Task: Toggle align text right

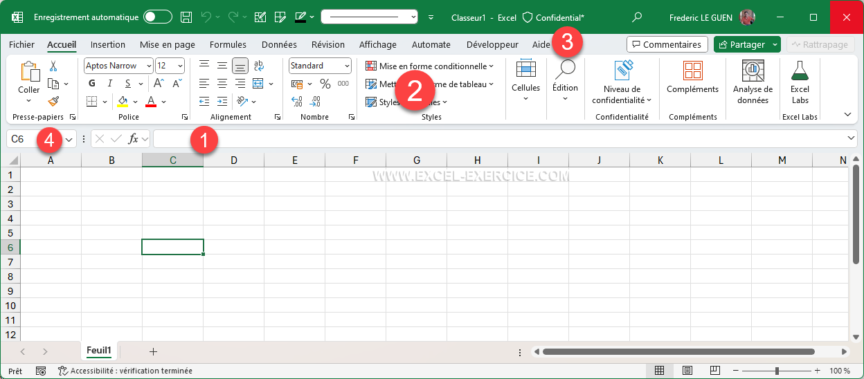Action: point(240,84)
